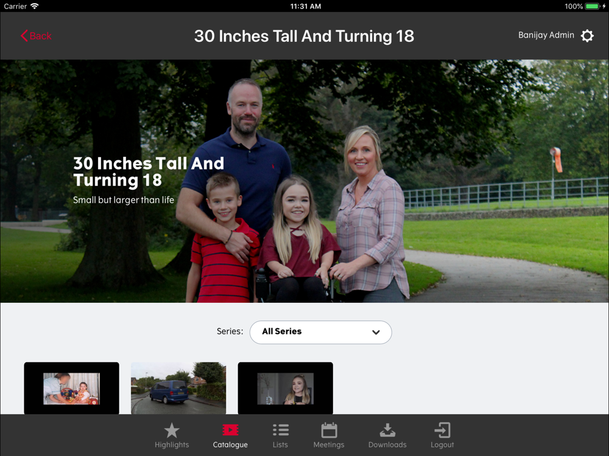Open thumbnail showing woman with baby
Viewport: 609px width, 456px height.
coord(71,388)
